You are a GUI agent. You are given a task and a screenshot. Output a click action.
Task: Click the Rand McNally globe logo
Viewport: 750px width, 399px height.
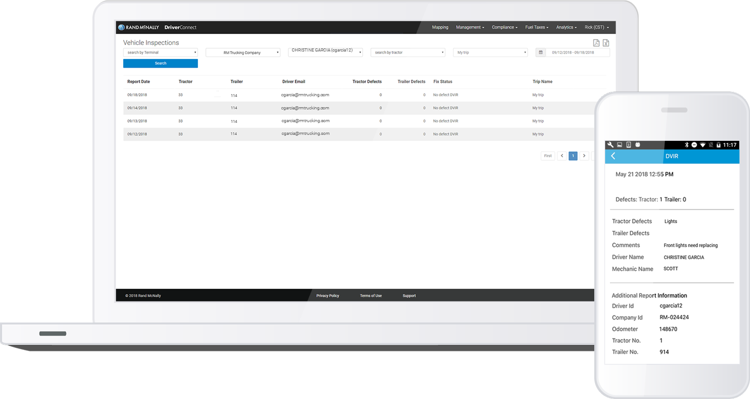click(121, 27)
